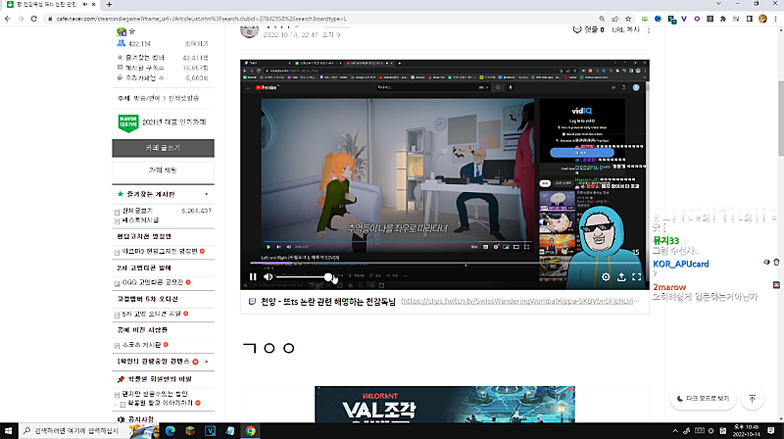Expand the 진행중인 컨텐츠 section arrow

tap(207, 362)
